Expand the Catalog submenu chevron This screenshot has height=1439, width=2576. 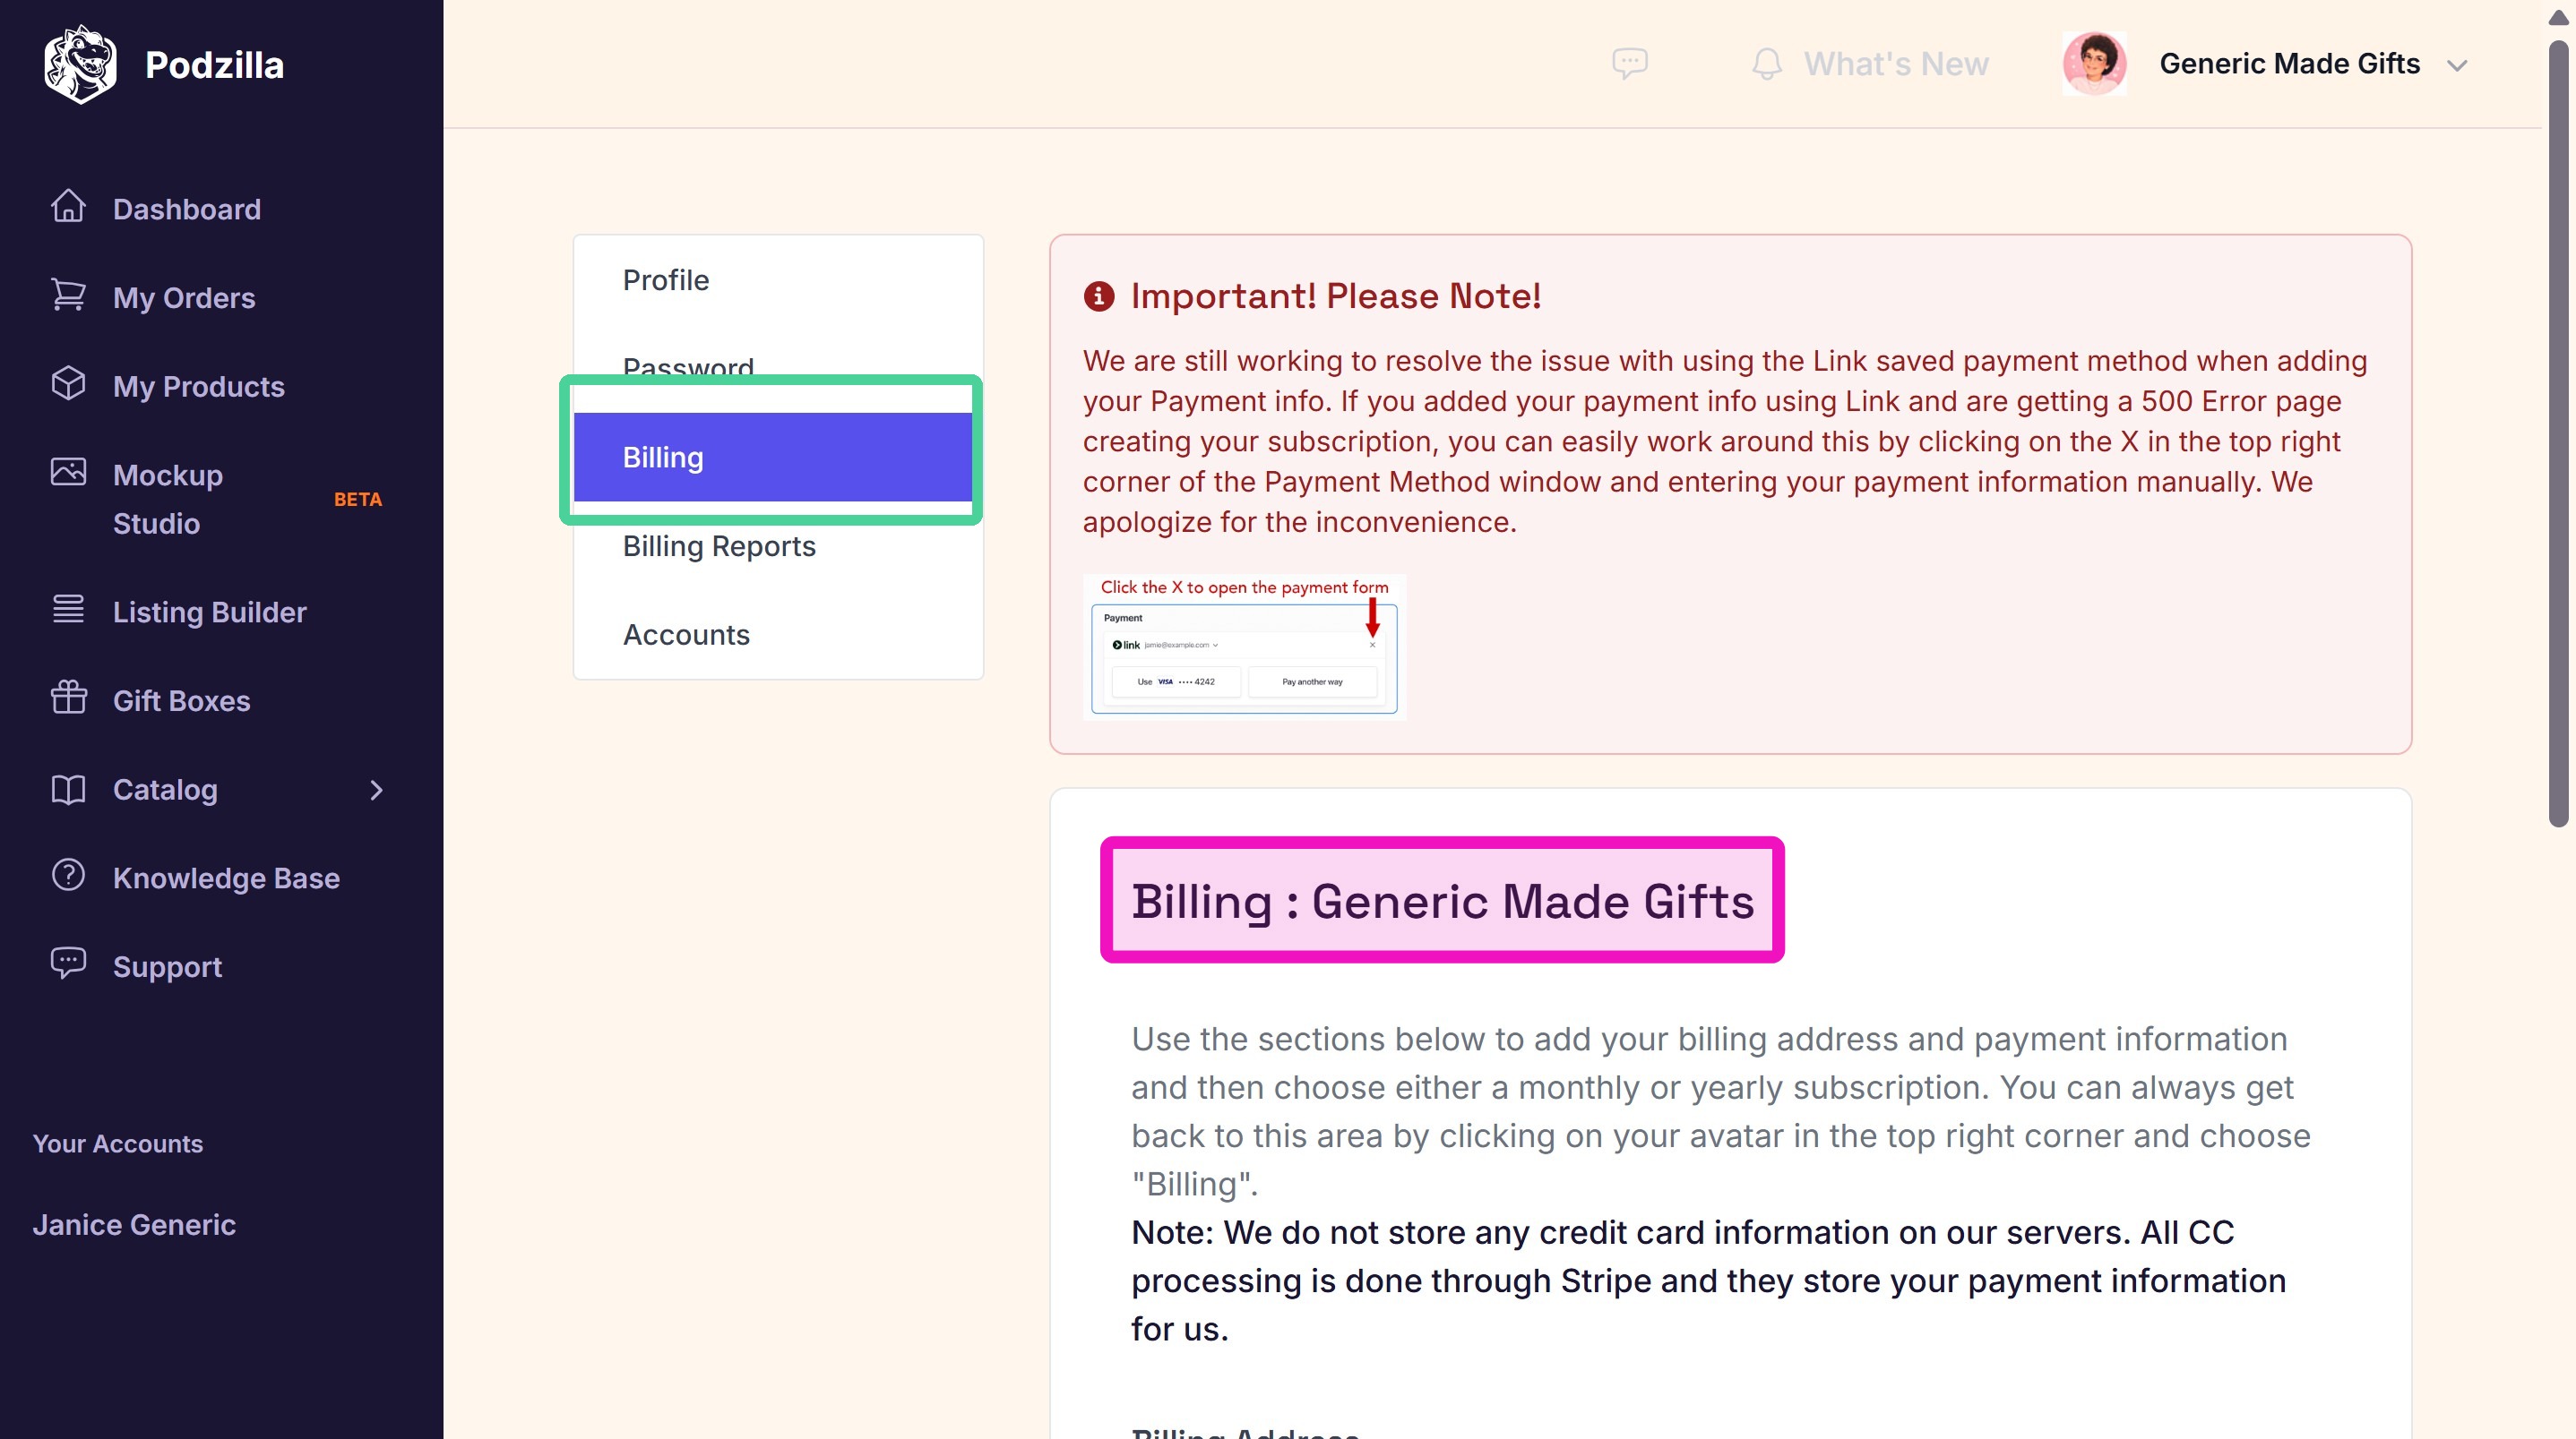(376, 791)
